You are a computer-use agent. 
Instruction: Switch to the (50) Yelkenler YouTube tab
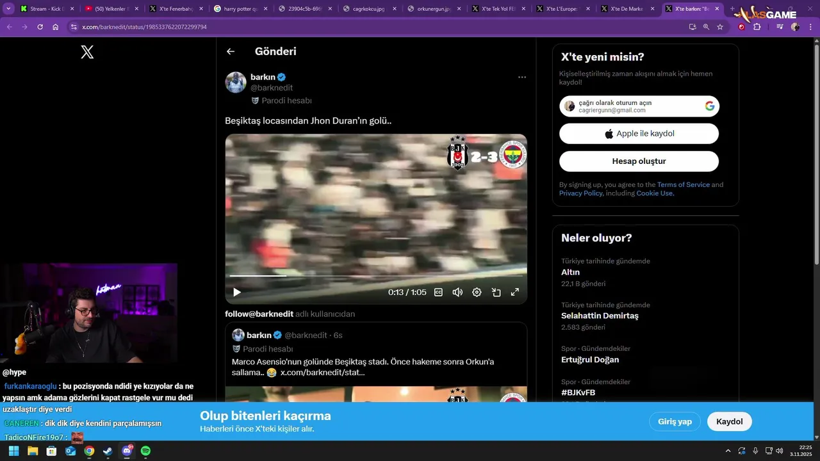click(111, 9)
